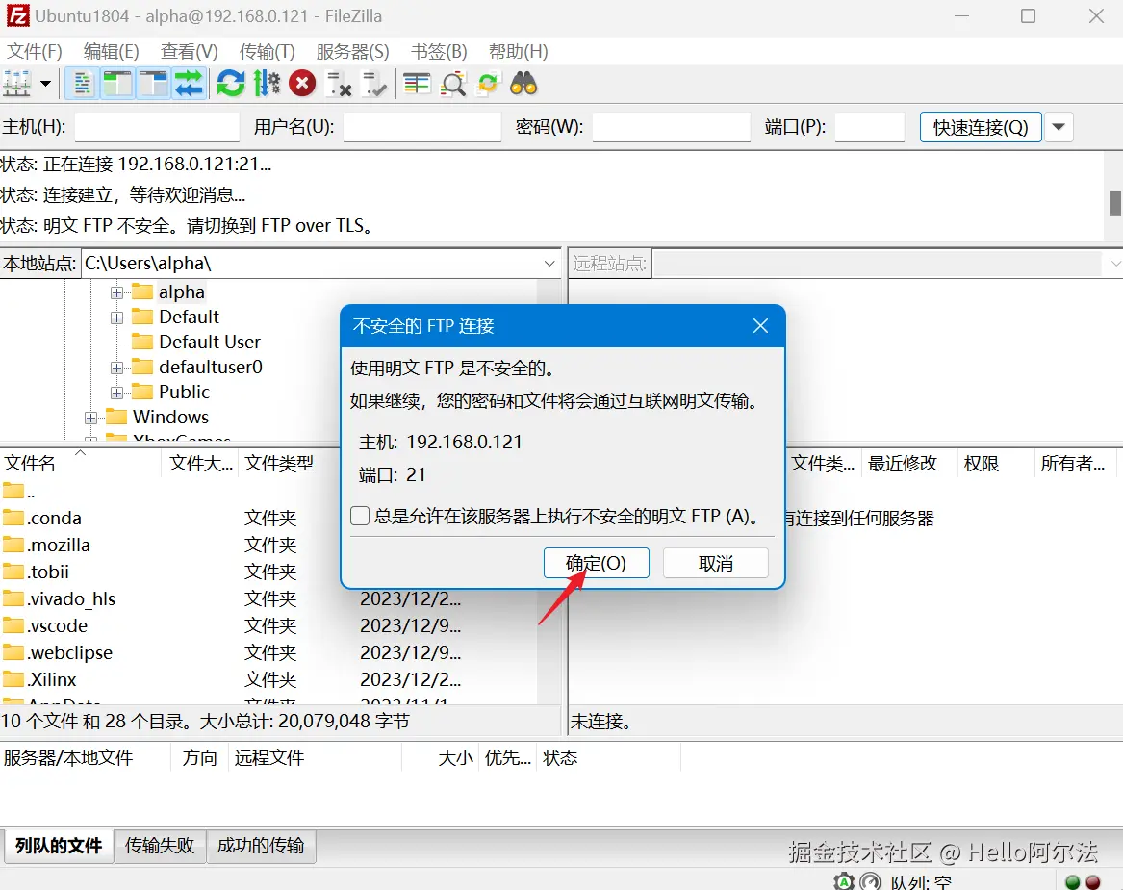Open 文件(F) menu
This screenshot has width=1123, height=890.
click(x=35, y=52)
